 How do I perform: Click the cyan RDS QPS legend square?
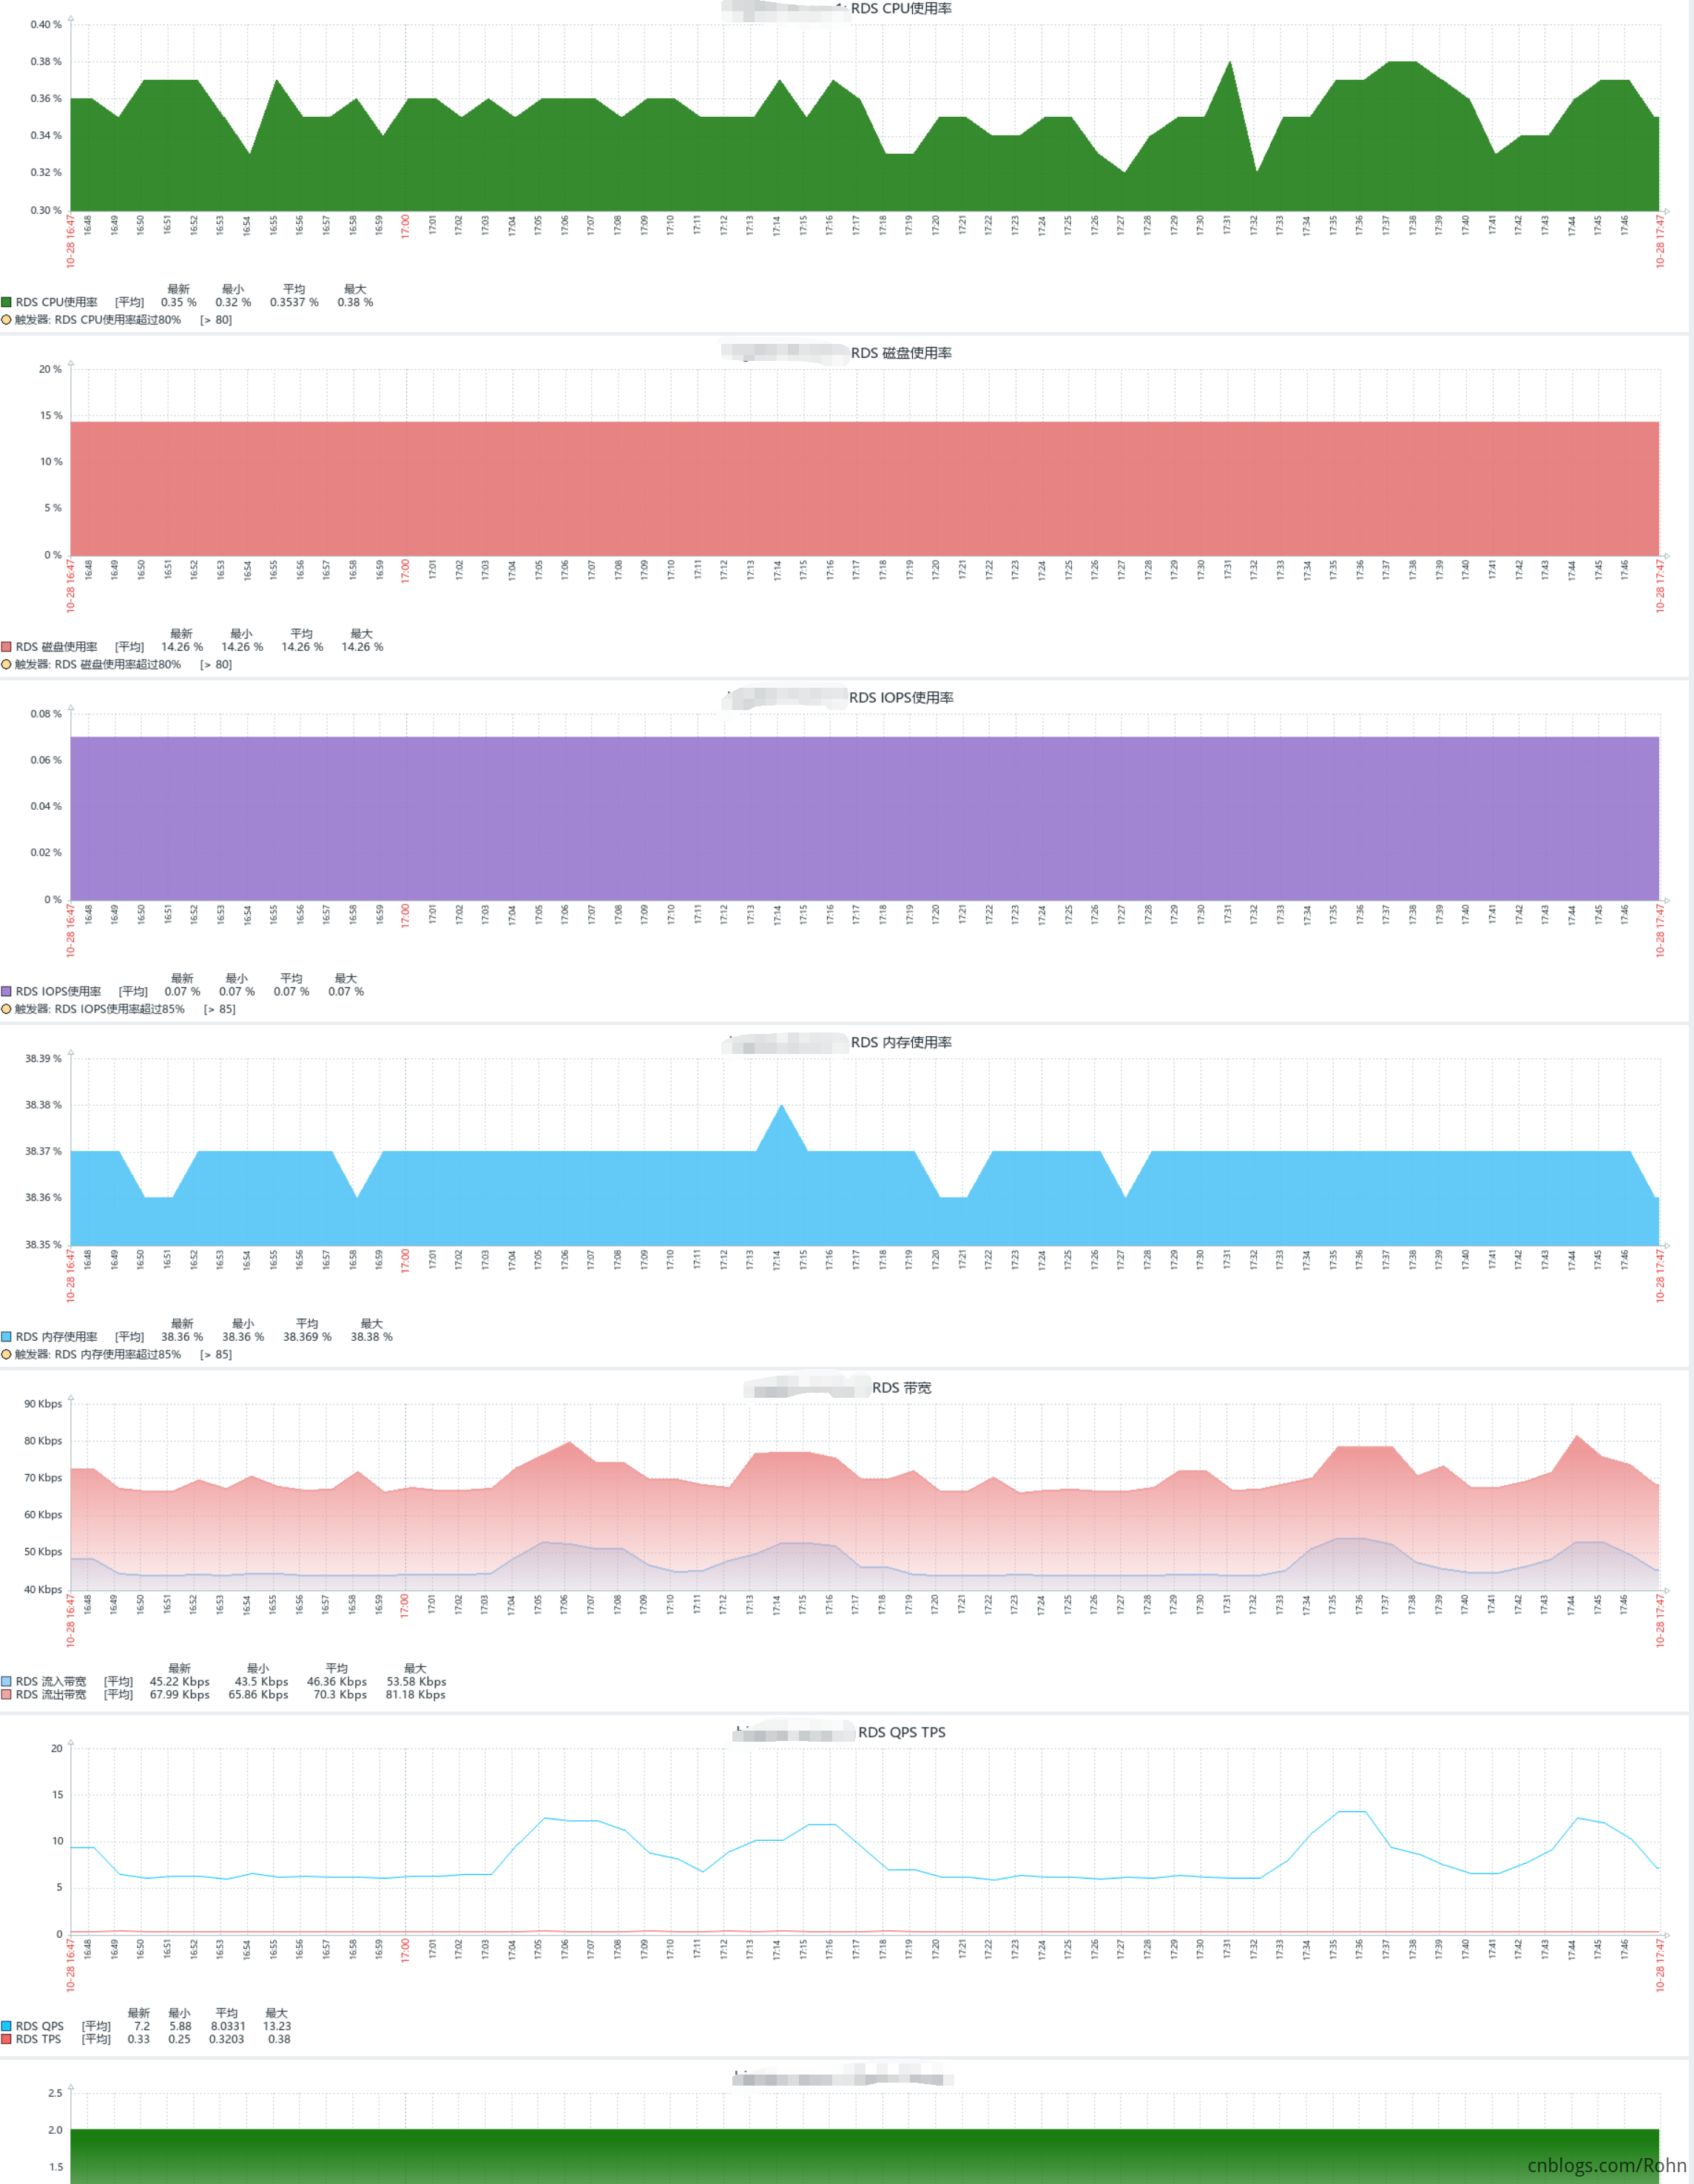(x=6, y=2026)
